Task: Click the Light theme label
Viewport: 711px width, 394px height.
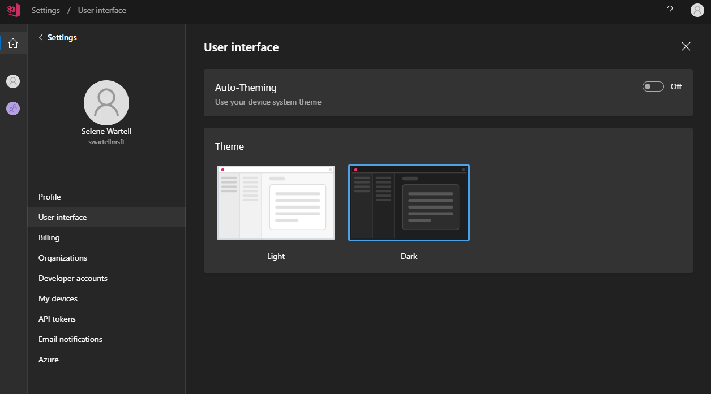Action: tap(276, 256)
